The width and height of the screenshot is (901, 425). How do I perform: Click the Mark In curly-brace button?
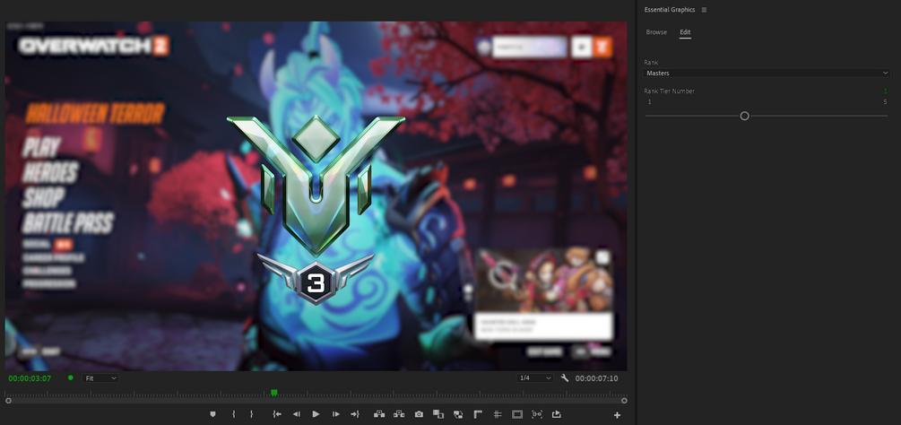233,414
